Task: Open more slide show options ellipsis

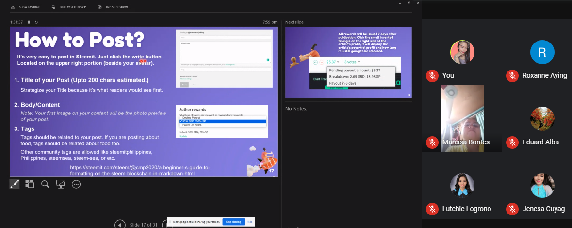Action: pyautogui.click(x=76, y=184)
